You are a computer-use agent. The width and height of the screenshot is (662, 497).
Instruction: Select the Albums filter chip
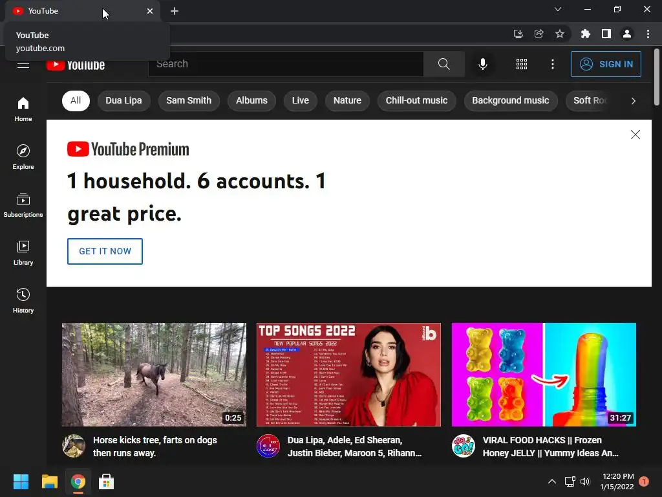(251, 100)
